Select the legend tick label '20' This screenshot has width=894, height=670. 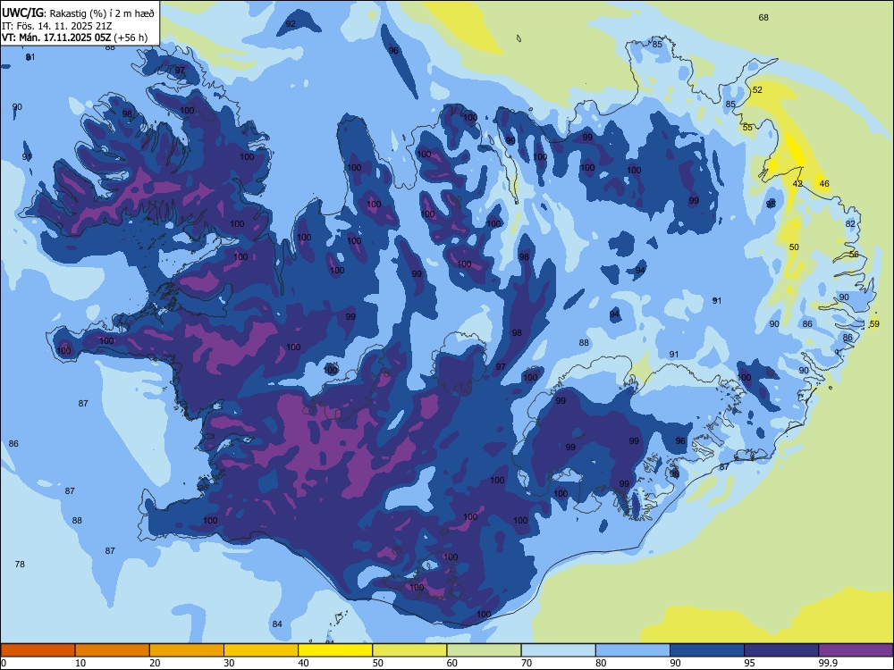[x=155, y=663]
